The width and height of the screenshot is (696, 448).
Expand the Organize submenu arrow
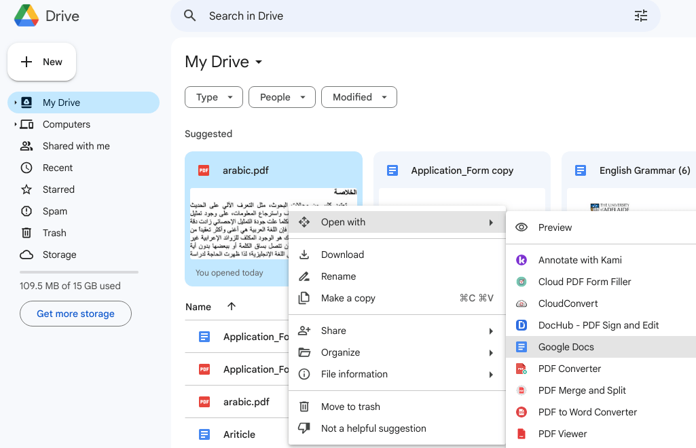(491, 353)
